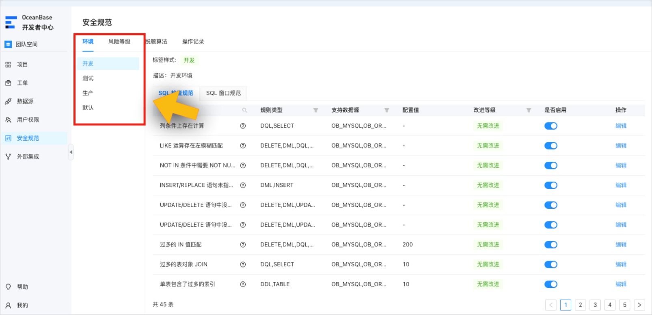Collapse the sidebar with the arrow handle

pyautogui.click(x=71, y=152)
